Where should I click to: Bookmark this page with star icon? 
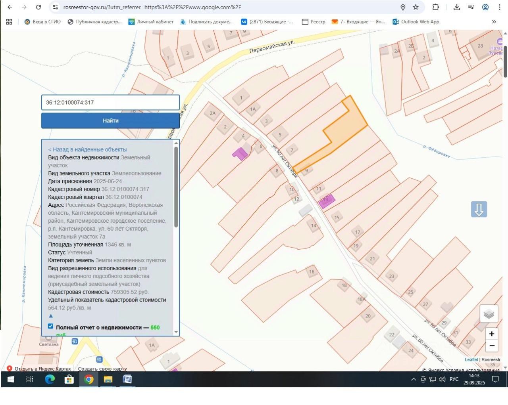point(416,7)
